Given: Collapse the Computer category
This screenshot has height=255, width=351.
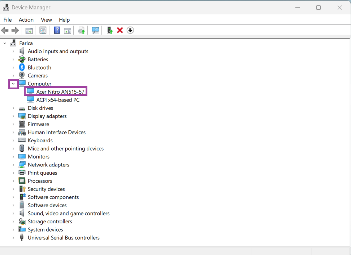Looking at the screenshot, I should click(13, 84).
